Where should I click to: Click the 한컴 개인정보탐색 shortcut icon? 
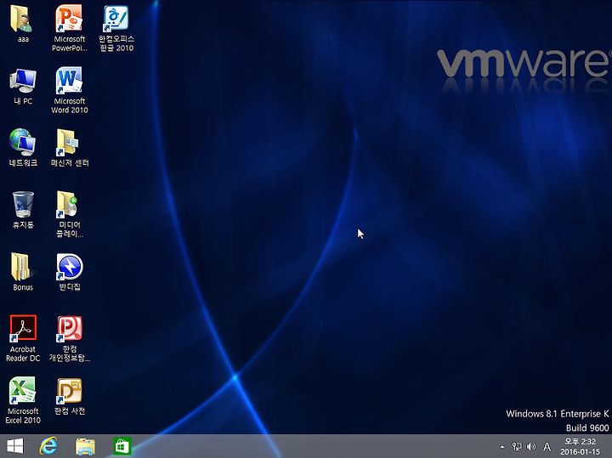pos(69,338)
